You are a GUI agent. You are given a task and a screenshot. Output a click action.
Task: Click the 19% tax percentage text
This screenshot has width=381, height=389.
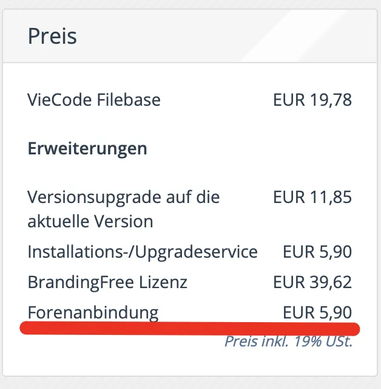308,342
